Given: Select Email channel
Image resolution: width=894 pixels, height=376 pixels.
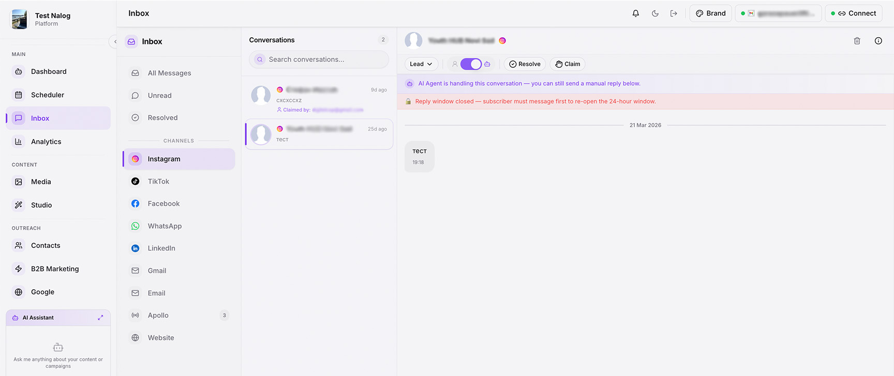Looking at the screenshot, I should 179,293.
